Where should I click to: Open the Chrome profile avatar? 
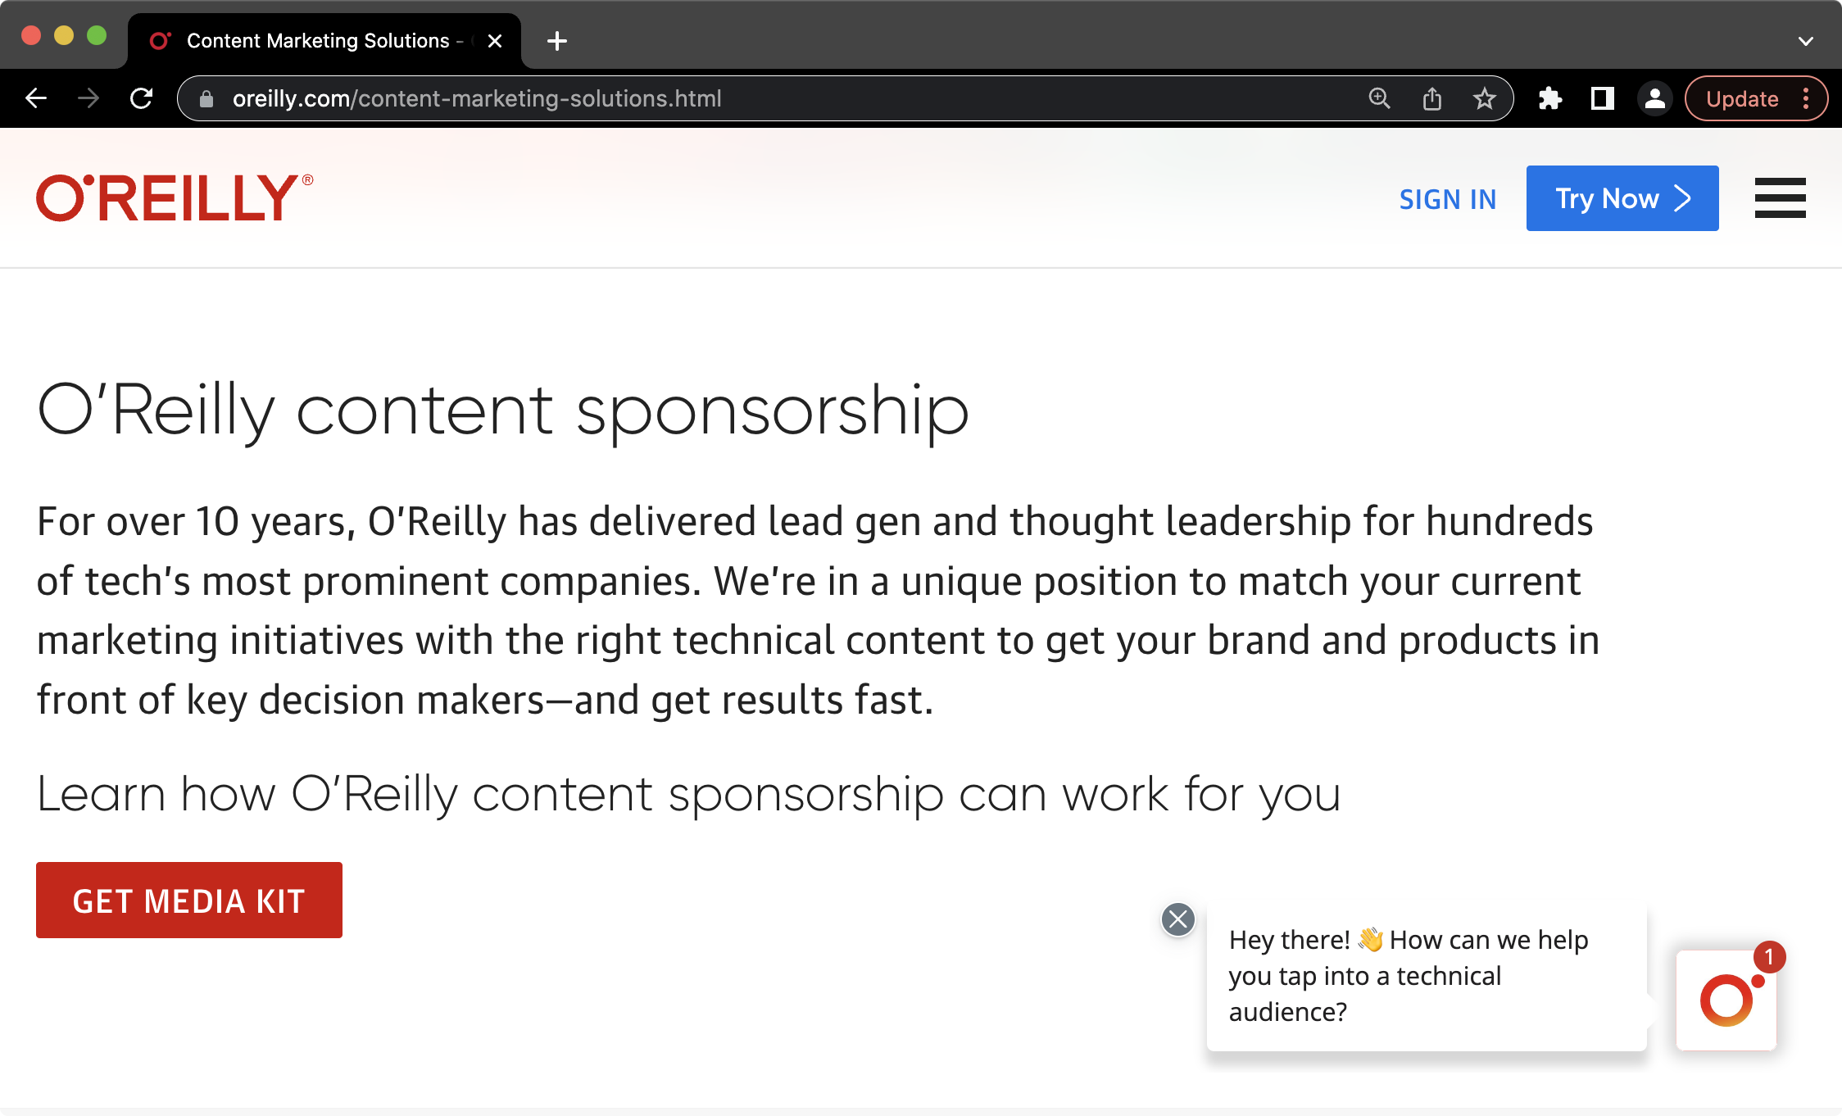(1654, 99)
